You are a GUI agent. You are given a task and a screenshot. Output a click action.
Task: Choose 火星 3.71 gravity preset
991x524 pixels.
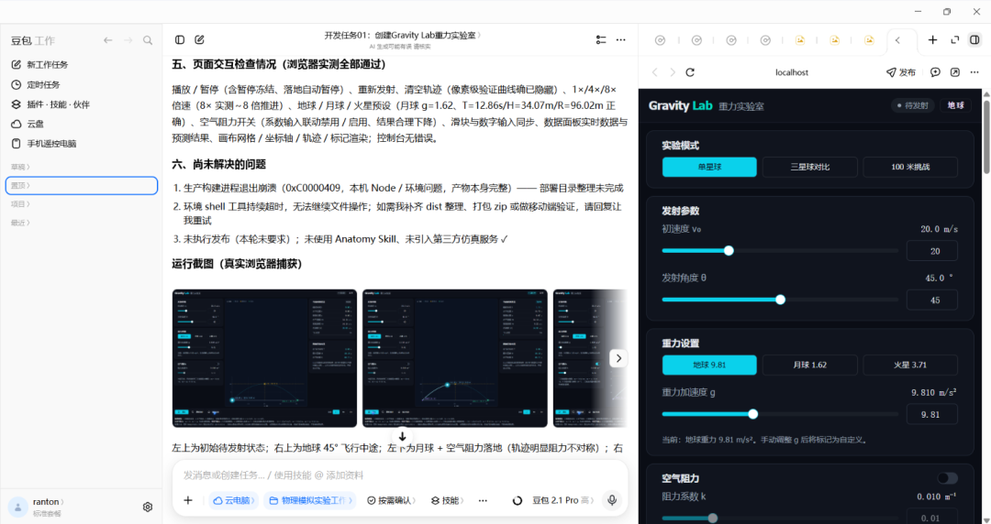(x=910, y=365)
